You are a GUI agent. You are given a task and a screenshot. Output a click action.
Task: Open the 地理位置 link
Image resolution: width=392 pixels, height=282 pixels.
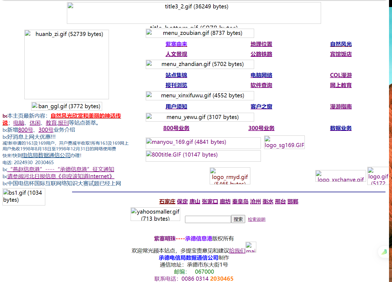(x=261, y=44)
